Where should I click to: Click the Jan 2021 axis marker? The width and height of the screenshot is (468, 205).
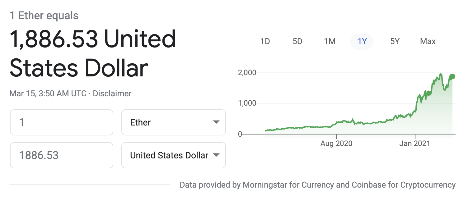pos(415,143)
